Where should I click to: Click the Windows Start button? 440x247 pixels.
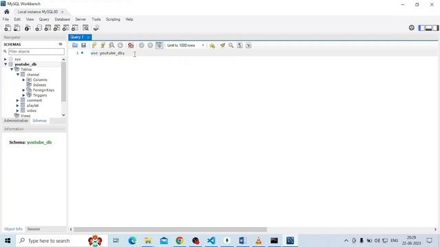[x=8, y=241]
